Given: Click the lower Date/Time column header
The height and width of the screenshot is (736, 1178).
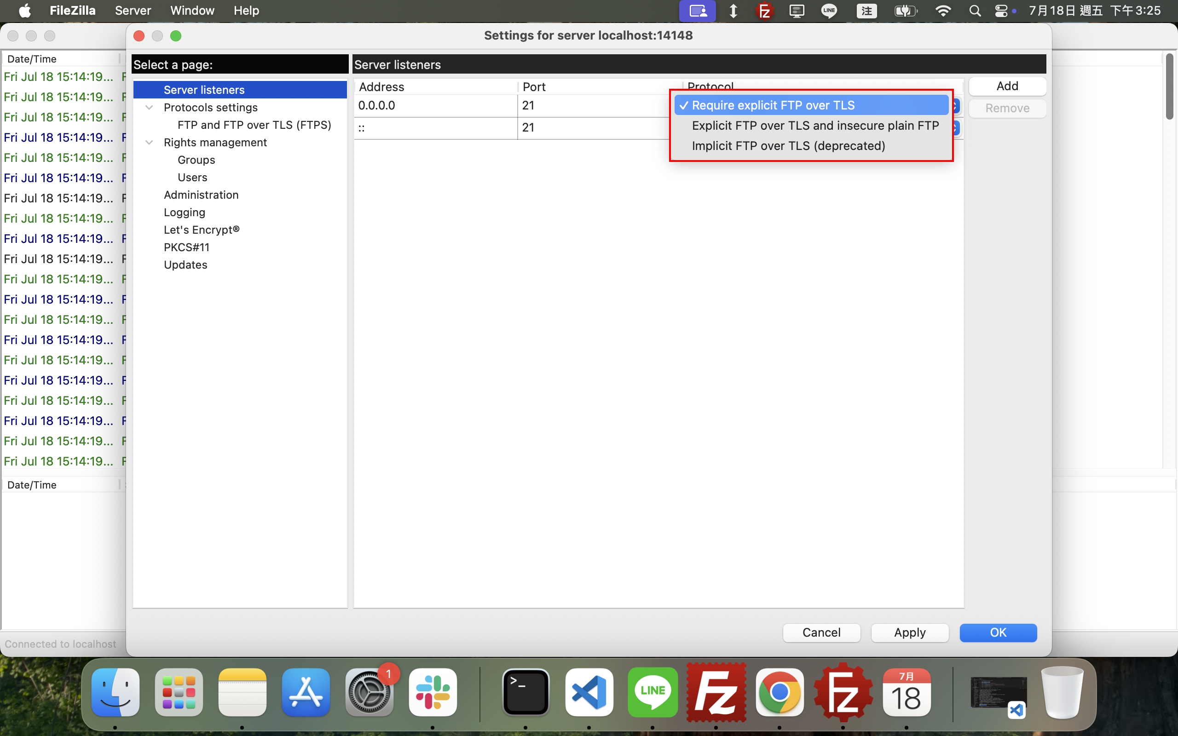Looking at the screenshot, I should tap(60, 485).
